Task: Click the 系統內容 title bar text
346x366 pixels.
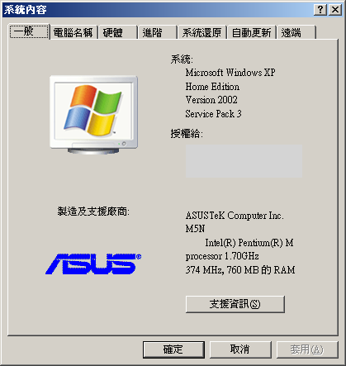Action: pyautogui.click(x=26, y=10)
